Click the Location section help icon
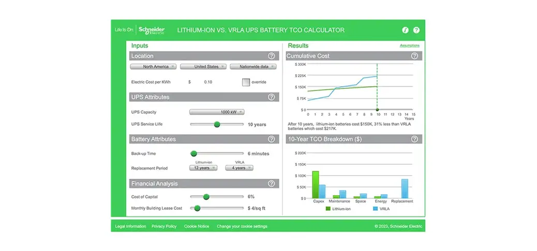Screen dimensions: 537x251 [x=271, y=56]
